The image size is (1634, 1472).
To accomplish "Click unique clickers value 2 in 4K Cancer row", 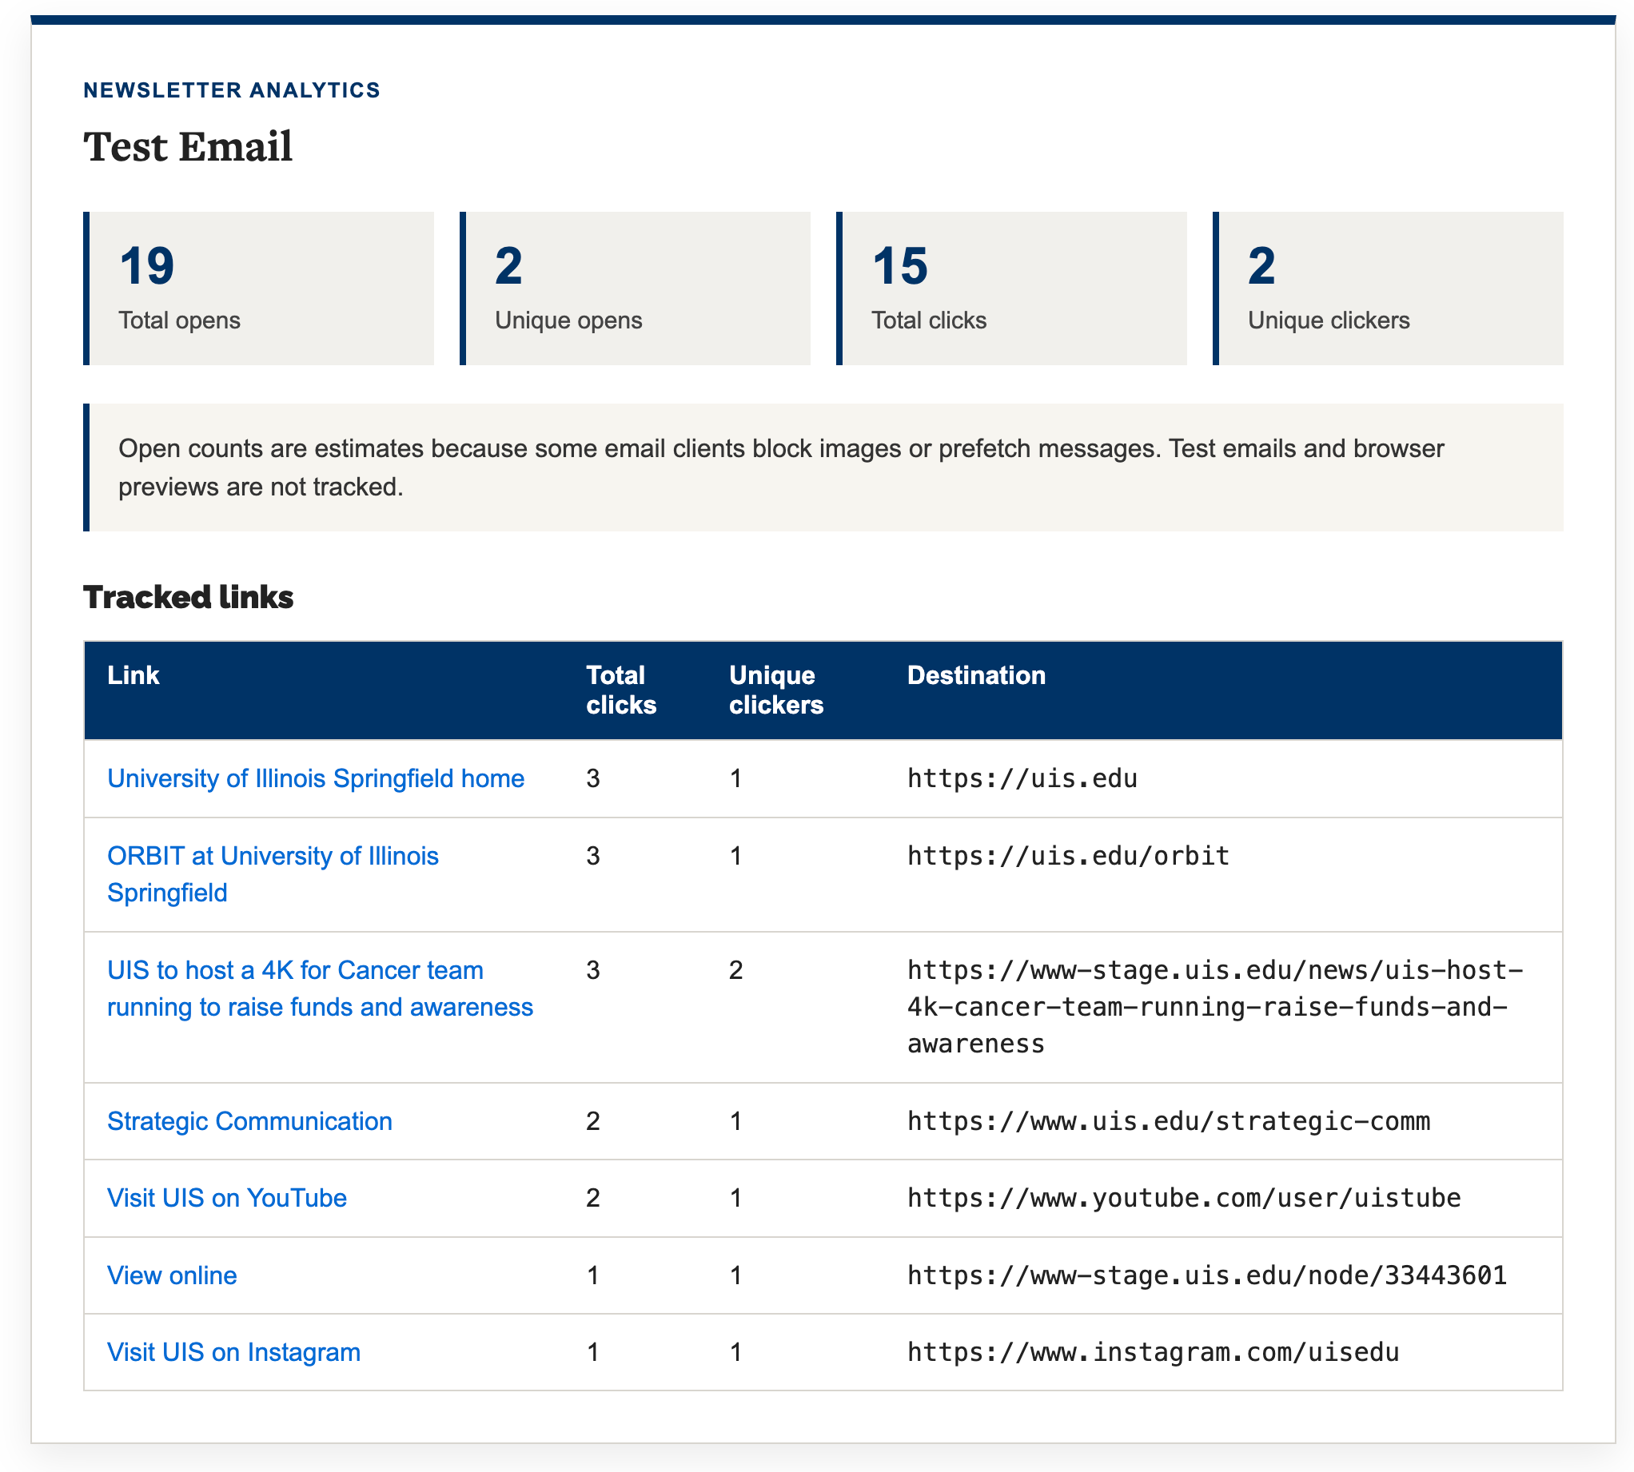I will 735,969.
